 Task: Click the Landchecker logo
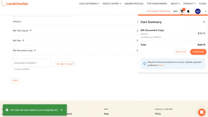[15, 4]
